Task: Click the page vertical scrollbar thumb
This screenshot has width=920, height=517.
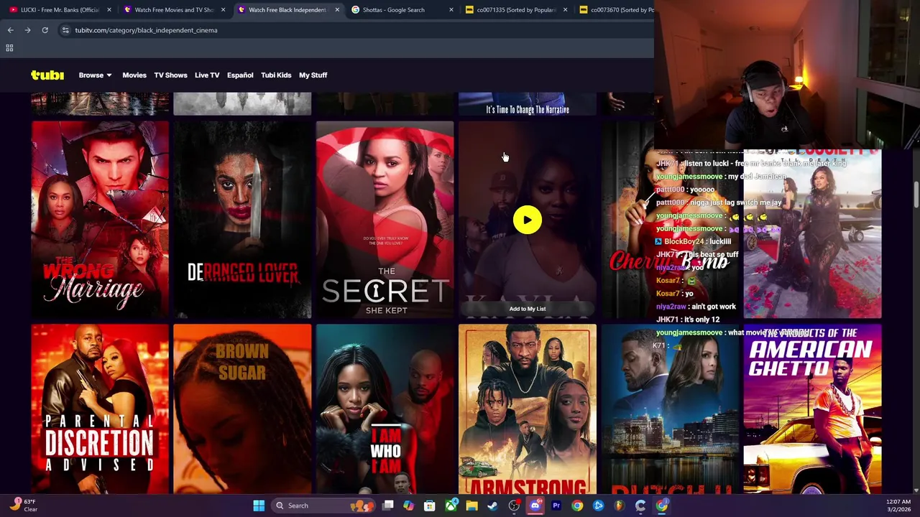Action: click(916, 193)
